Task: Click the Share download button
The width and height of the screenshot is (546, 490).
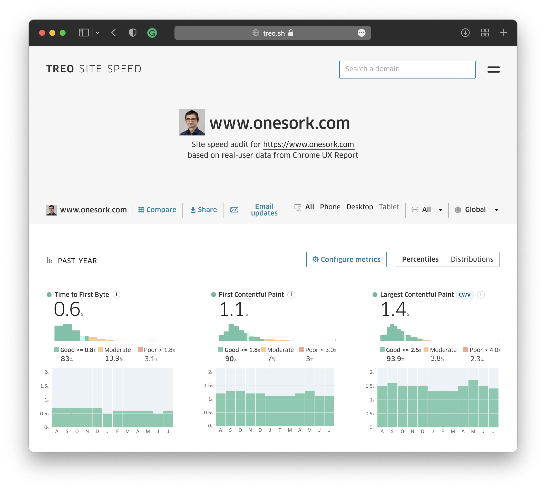Action: point(203,210)
